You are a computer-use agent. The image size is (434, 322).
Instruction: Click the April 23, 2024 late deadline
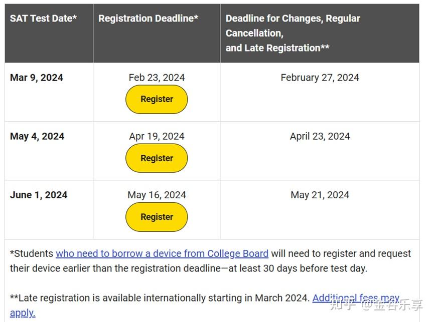pyautogui.click(x=320, y=136)
